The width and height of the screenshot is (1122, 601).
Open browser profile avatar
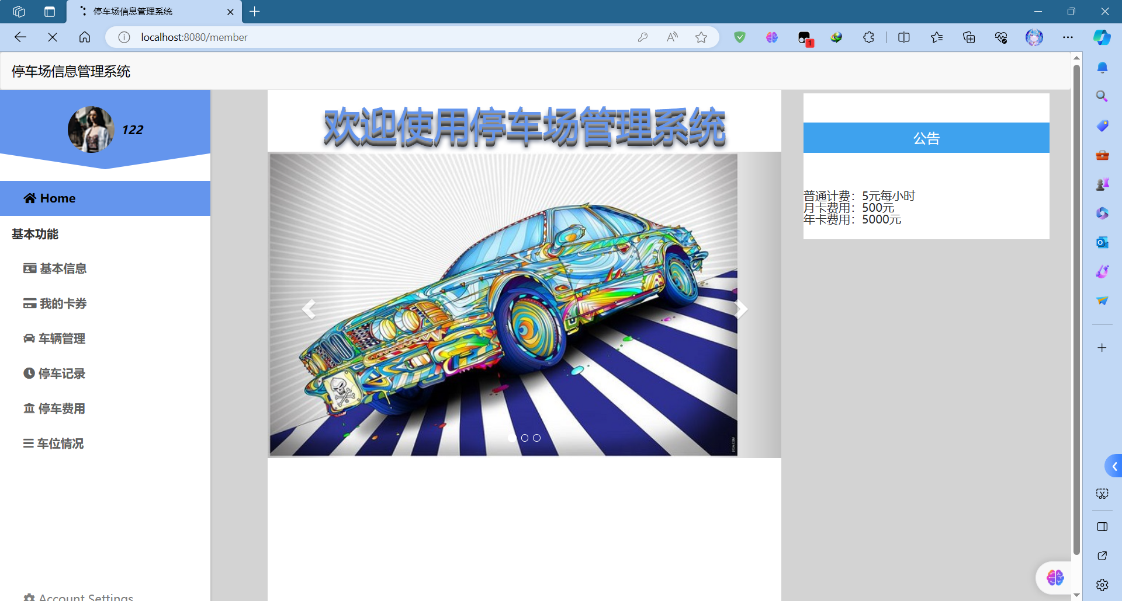point(1034,37)
